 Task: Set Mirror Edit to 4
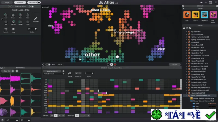click(x=88, y=116)
